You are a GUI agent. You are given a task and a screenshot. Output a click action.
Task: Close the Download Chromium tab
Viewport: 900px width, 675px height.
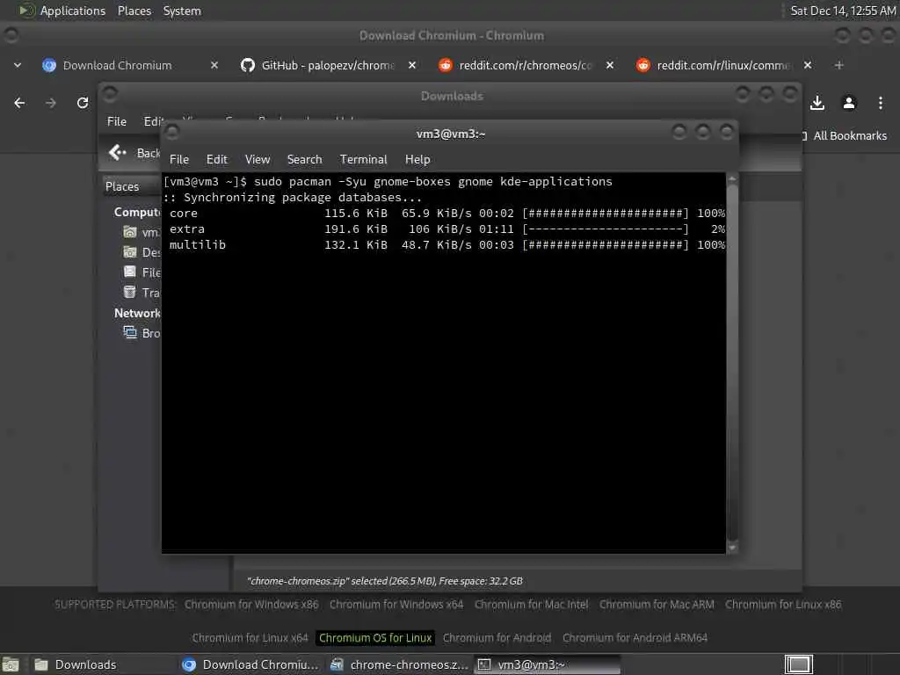point(214,65)
